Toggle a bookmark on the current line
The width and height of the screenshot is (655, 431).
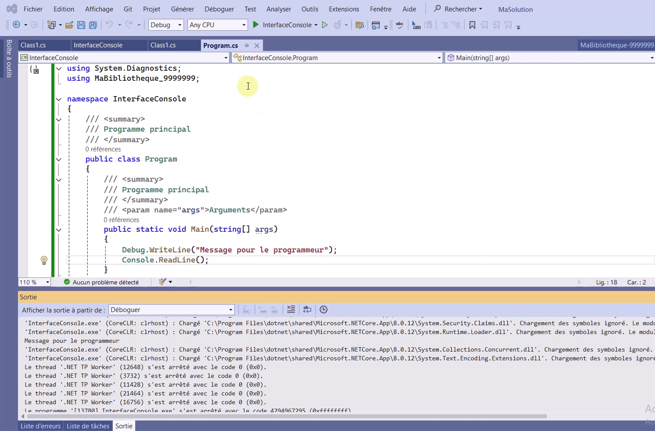click(x=472, y=25)
